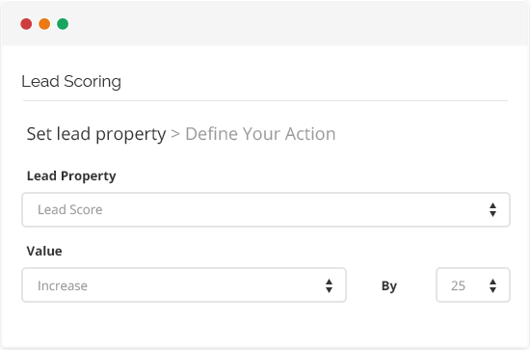Viewport: 530px width, 350px height.
Task: Click upper triangle in Lead Score dropdown
Action: coord(492,205)
